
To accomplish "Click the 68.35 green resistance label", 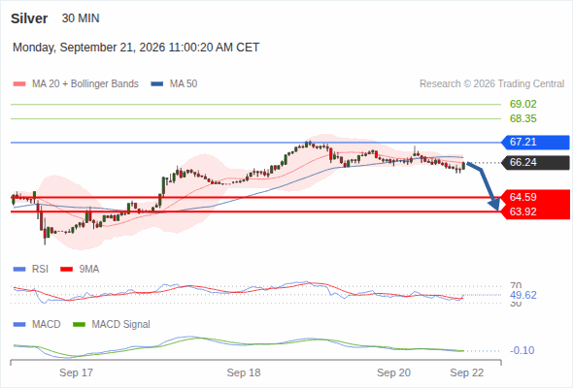I will (x=522, y=118).
